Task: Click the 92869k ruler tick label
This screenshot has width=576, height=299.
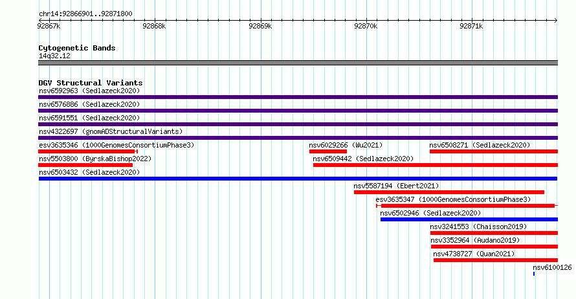Action: [x=260, y=26]
